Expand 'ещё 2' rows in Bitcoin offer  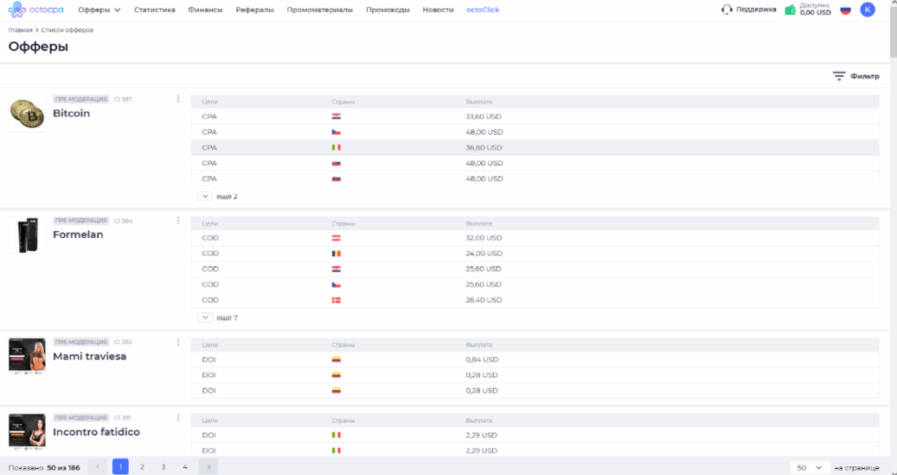[206, 196]
